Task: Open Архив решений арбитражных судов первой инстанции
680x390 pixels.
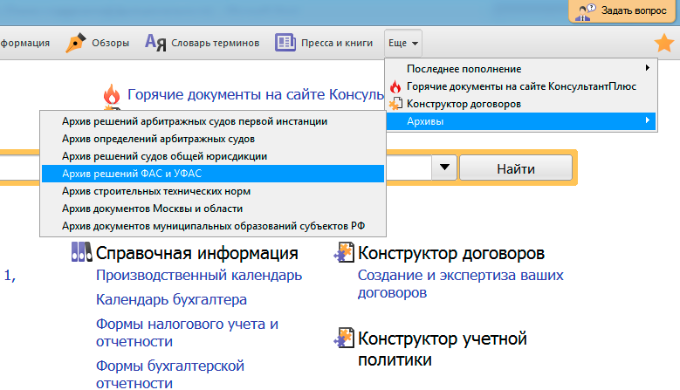Action: (x=213, y=121)
